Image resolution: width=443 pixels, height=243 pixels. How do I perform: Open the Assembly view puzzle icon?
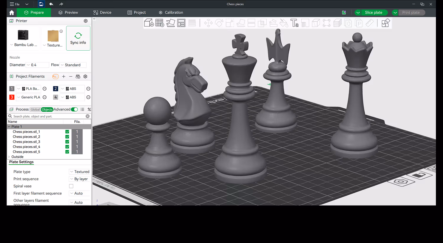(386, 23)
